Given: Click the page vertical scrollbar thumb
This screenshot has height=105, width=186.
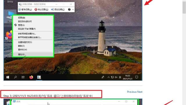Looking at the screenshot, I should 184,7.
